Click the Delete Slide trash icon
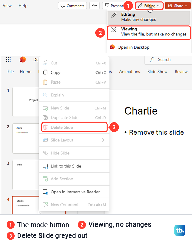Screen dimensions: 192x246 coord(45,127)
